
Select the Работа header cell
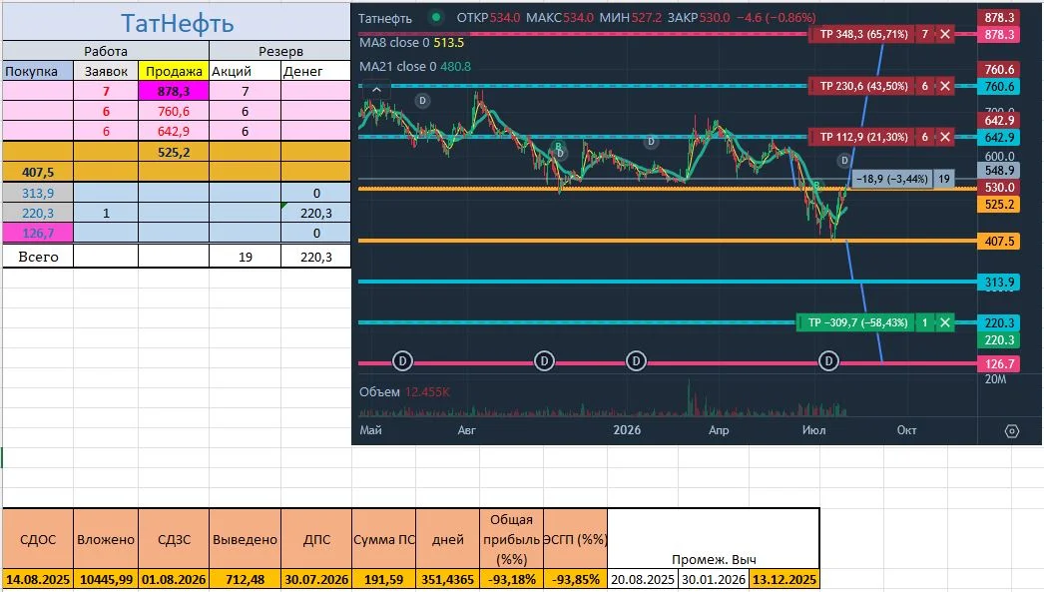[106, 51]
